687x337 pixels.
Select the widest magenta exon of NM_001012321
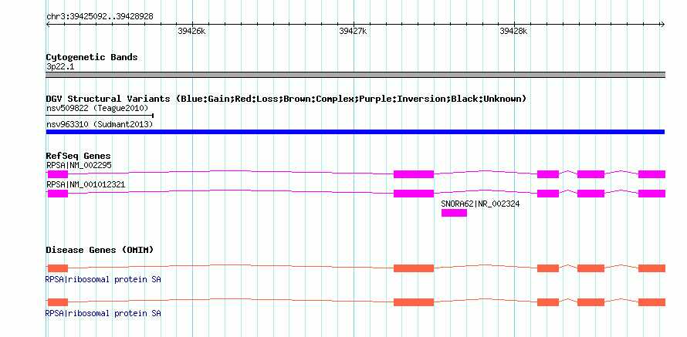pyautogui.click(x=414, y=194)
